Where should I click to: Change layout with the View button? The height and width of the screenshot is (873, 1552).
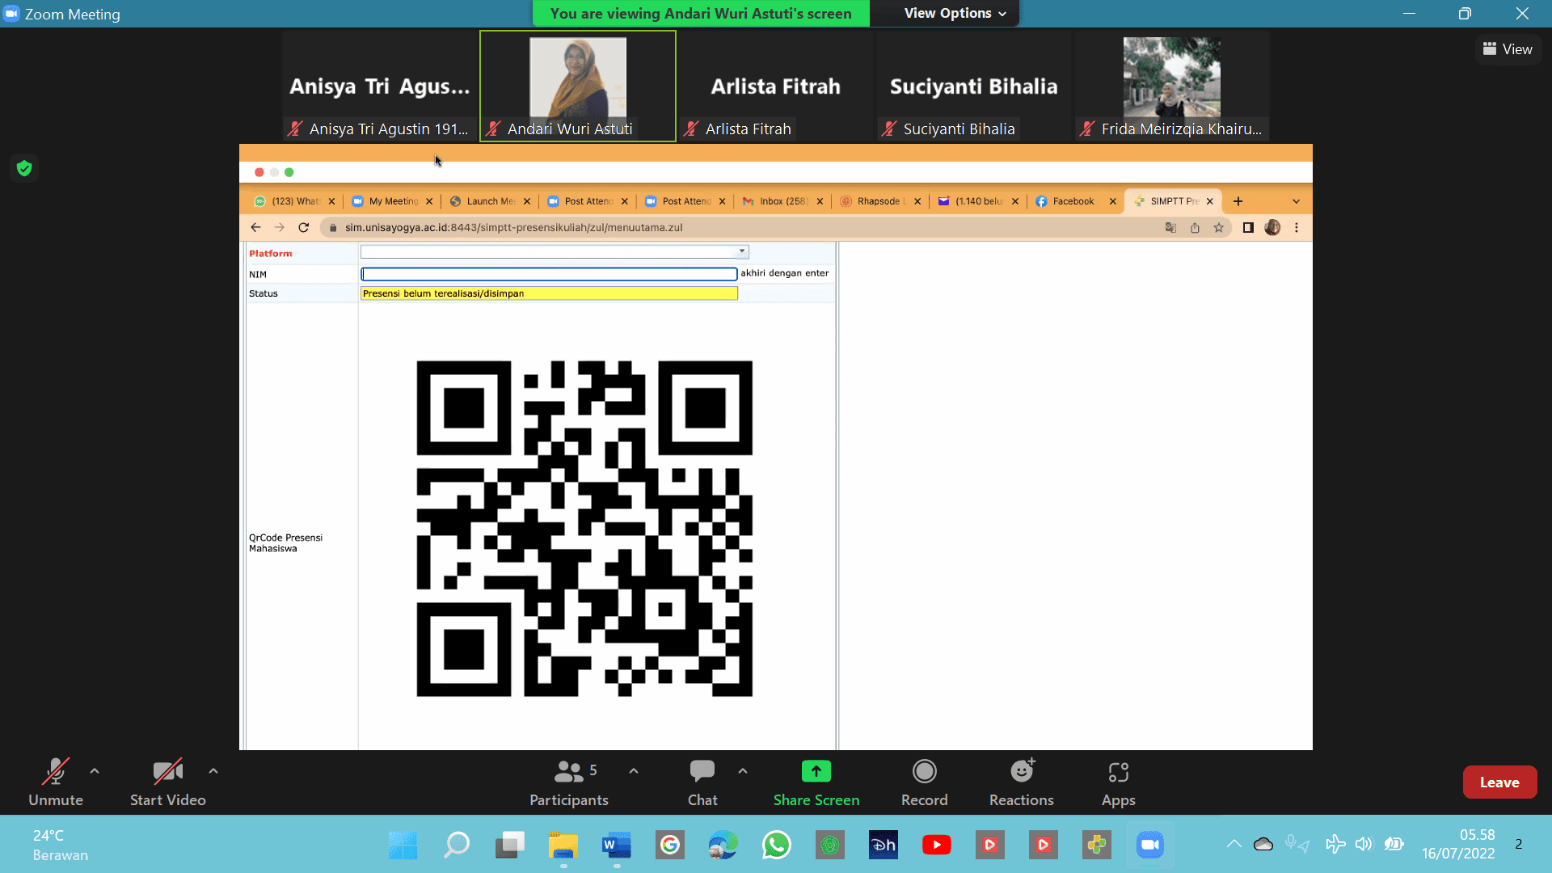[x=1508, y=49]
